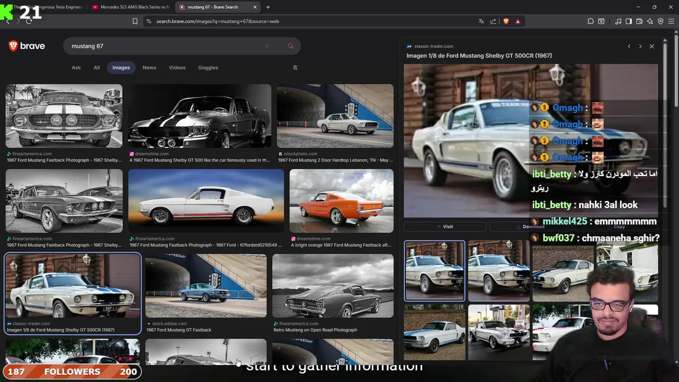This screenshot has width=679, height=382.
Task: Open a new browser tab
Action: [268, 7]
